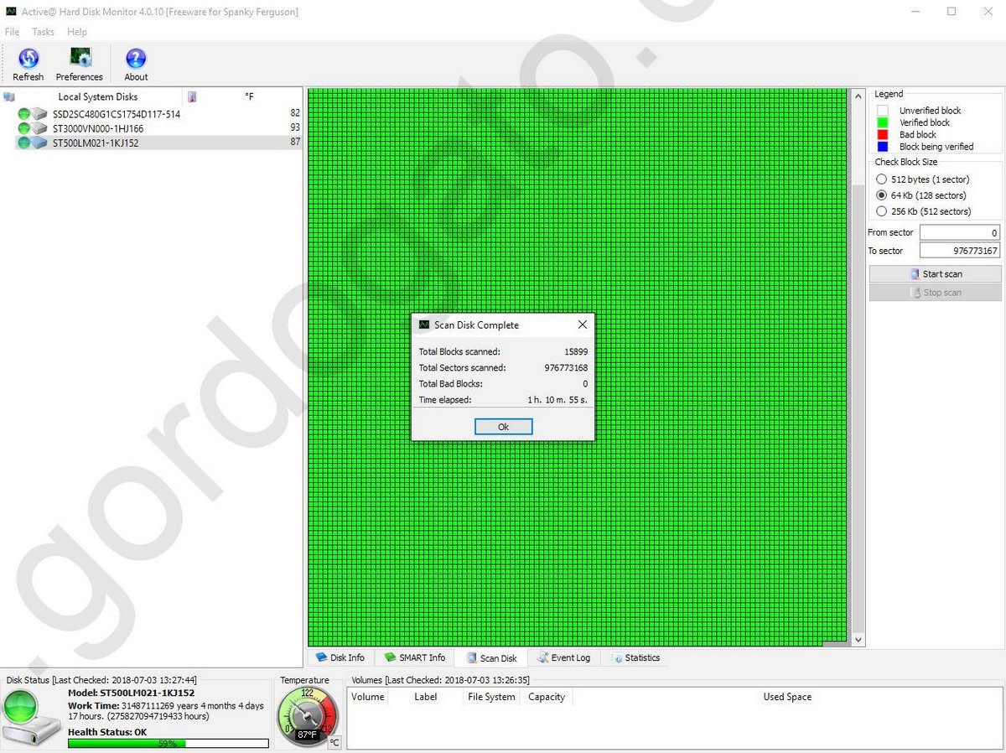
Task: Click the temperature column thermometer icon
Action: (192, 97)
